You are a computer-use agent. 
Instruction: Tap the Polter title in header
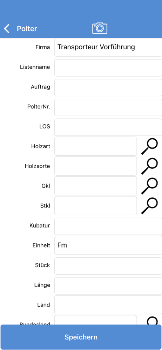tap(27, 29)
